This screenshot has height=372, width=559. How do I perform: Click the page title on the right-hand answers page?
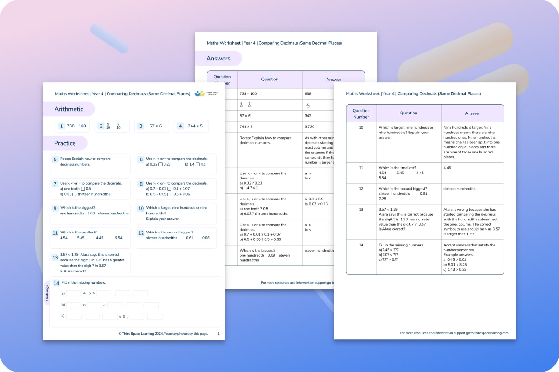[x=413, y=93]
